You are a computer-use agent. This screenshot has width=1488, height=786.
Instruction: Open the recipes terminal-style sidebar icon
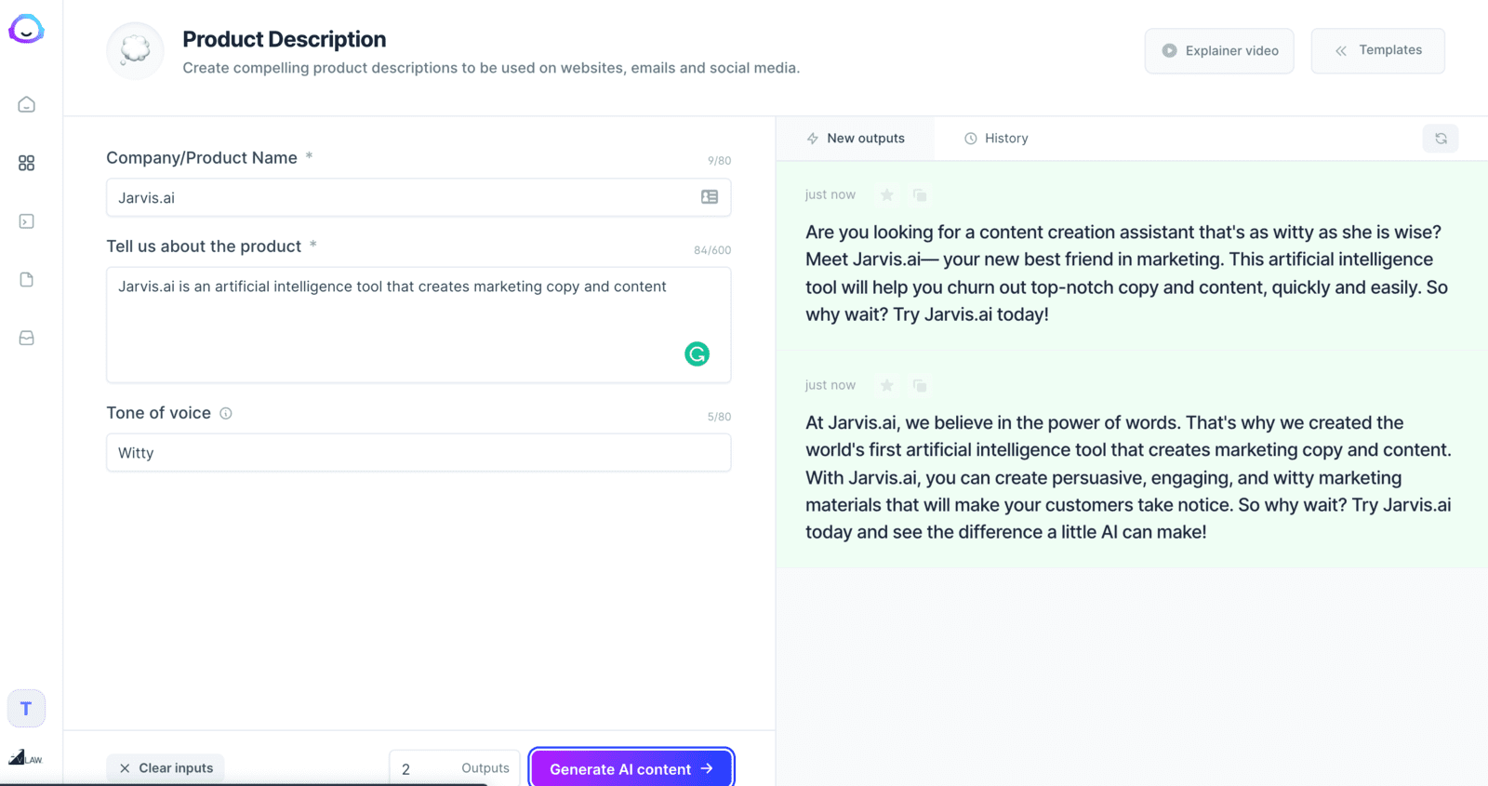[26, 221]
